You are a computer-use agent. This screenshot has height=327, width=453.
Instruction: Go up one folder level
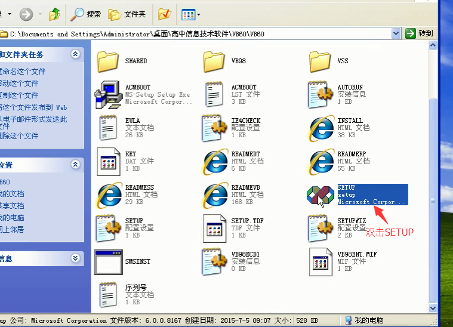[x=54, y=14]
